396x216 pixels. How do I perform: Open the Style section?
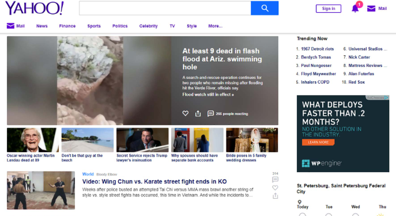[x=192, y=26]
